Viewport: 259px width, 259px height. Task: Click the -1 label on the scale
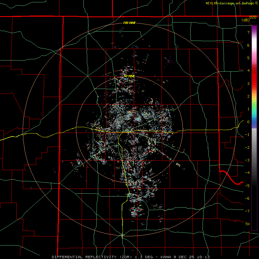click(x=247, y=135)
